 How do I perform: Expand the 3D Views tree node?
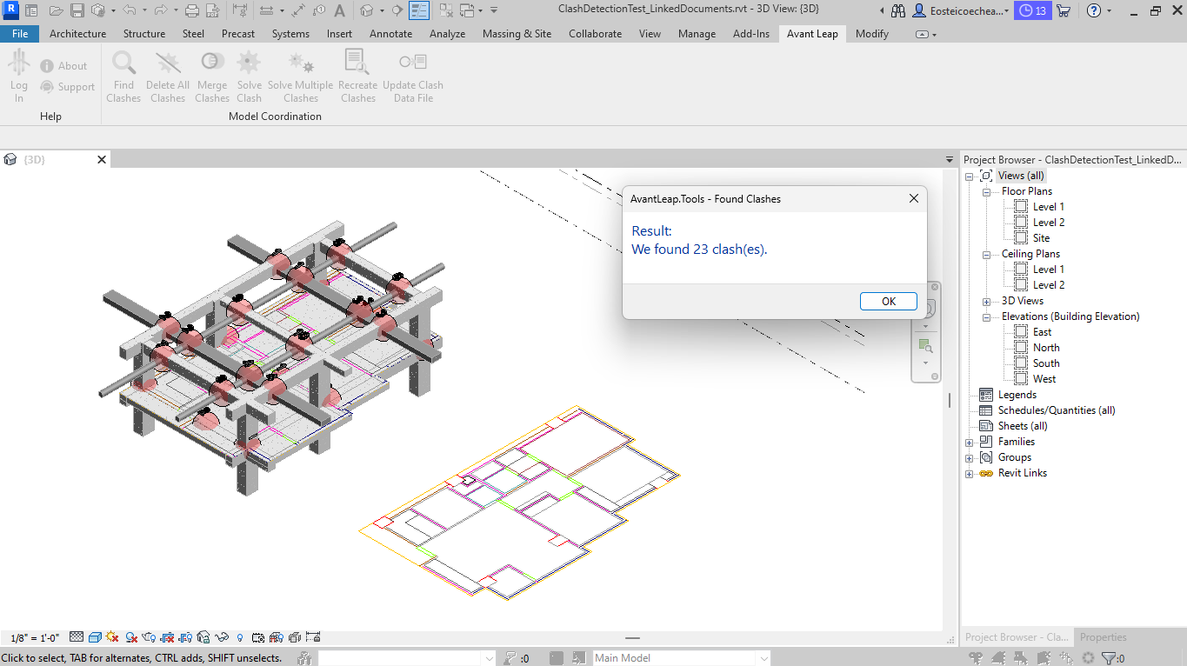point(987,301)
